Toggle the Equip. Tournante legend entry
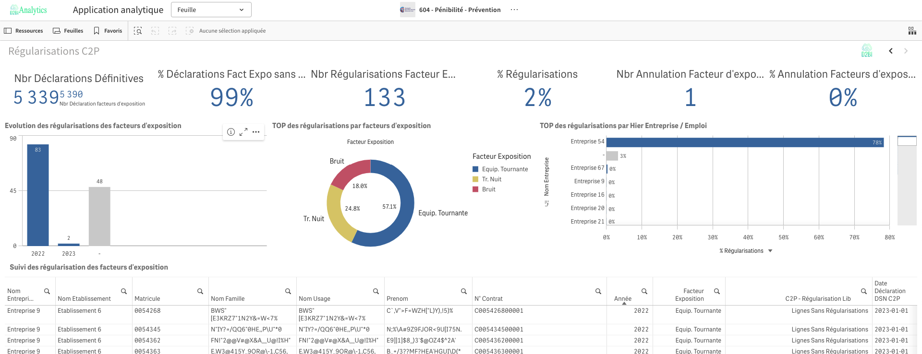This screenshot has width=922, height=354. 505,169
